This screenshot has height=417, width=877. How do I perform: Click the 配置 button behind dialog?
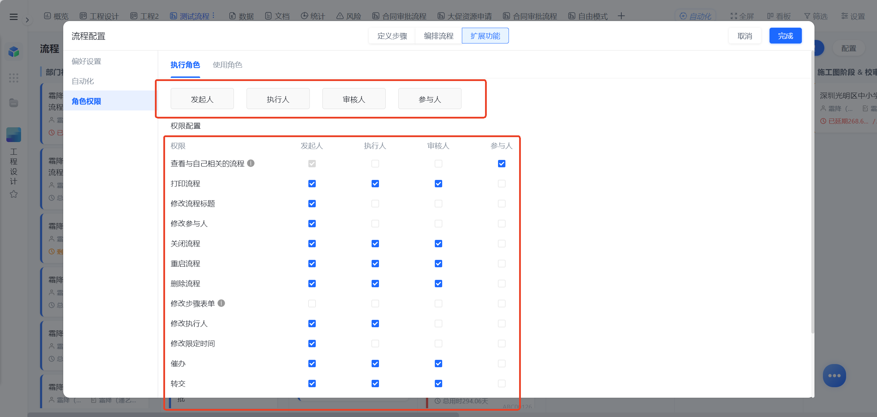coord(849,48)
